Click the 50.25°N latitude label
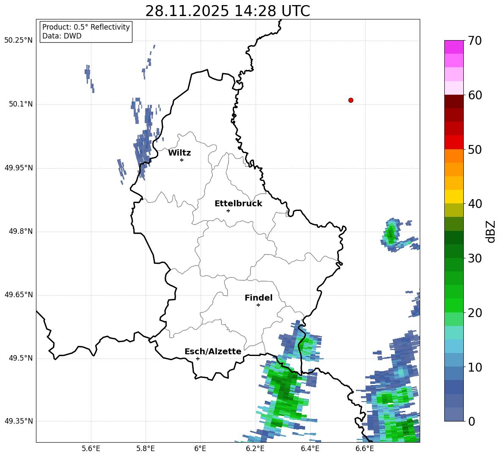This screenshot has height=457, width=501. 19,41
